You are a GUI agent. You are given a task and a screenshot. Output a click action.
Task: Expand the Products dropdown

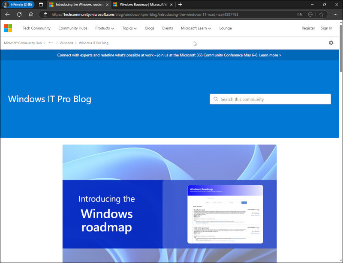(x=105, y=28)
